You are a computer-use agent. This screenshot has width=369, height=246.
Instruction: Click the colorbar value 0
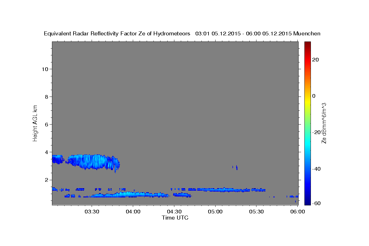[314, 96]
